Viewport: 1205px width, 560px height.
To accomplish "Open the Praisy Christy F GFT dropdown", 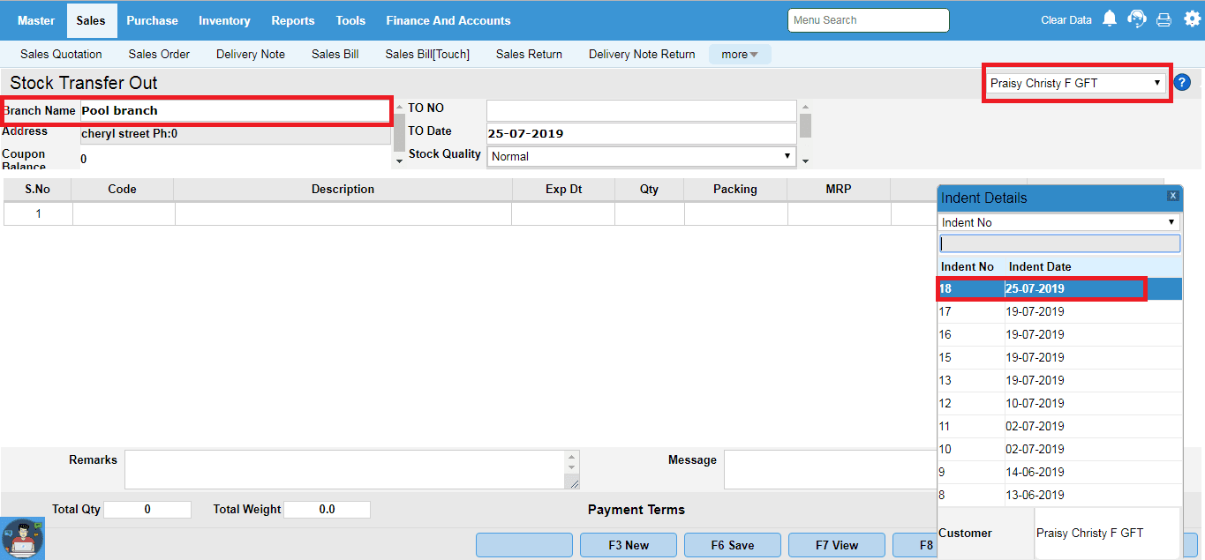I will coord(1076,83).
